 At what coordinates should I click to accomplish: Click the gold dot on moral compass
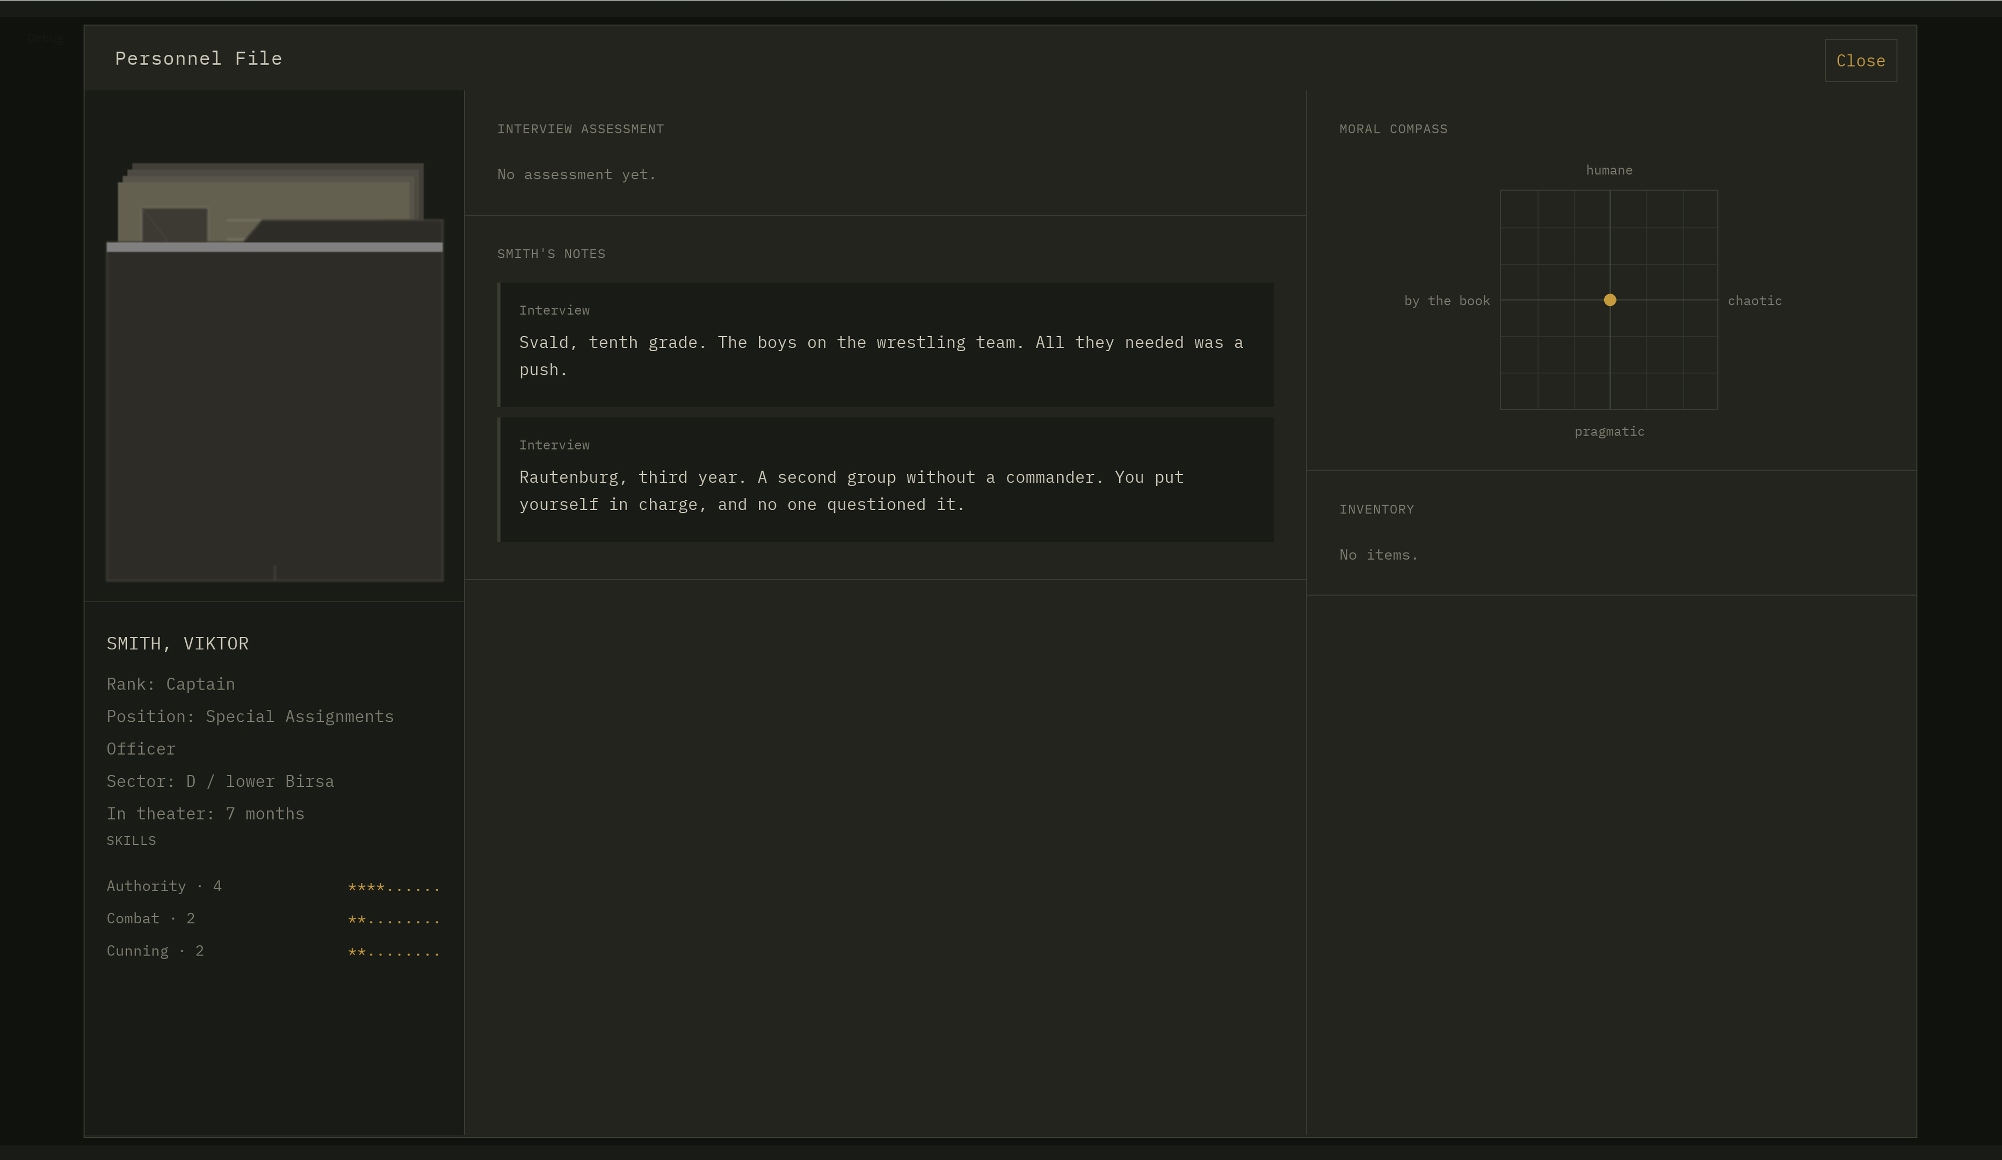click(1609, 300)
